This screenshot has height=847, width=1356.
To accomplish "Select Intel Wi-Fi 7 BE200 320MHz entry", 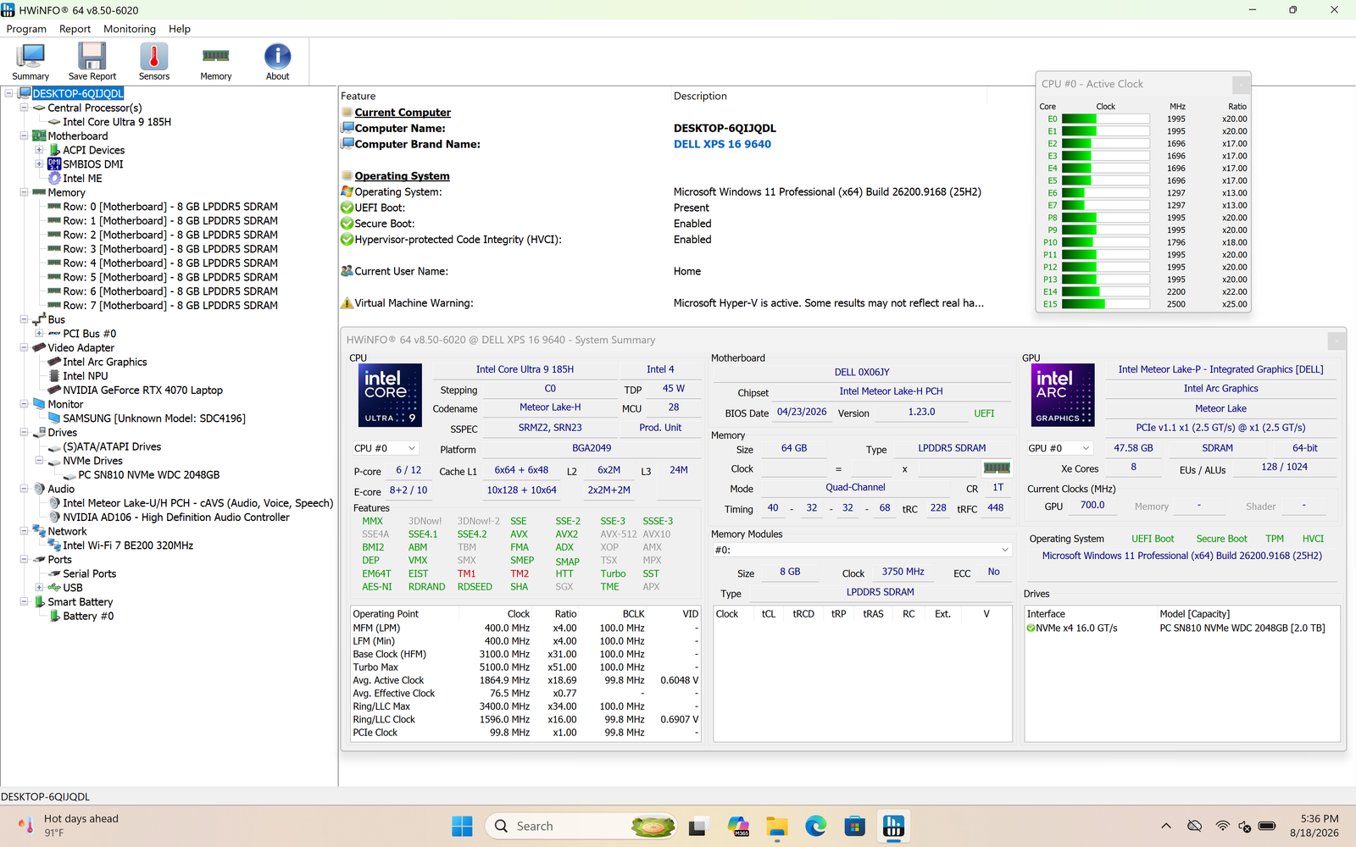I will [128, 545].
